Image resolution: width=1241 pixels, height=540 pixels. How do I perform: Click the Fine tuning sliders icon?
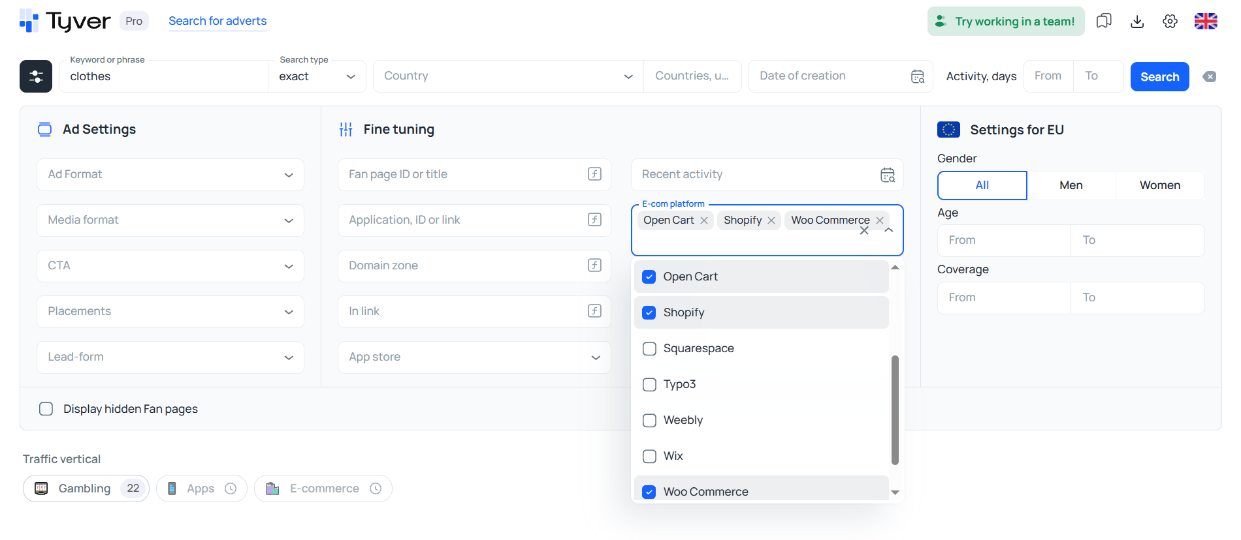346,129
